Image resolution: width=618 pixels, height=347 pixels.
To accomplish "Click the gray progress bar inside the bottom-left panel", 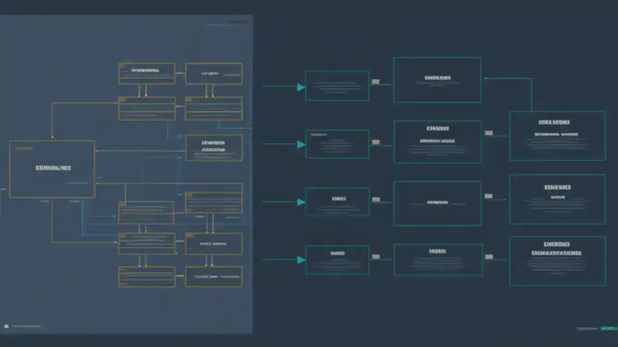I will click(27, 326).
